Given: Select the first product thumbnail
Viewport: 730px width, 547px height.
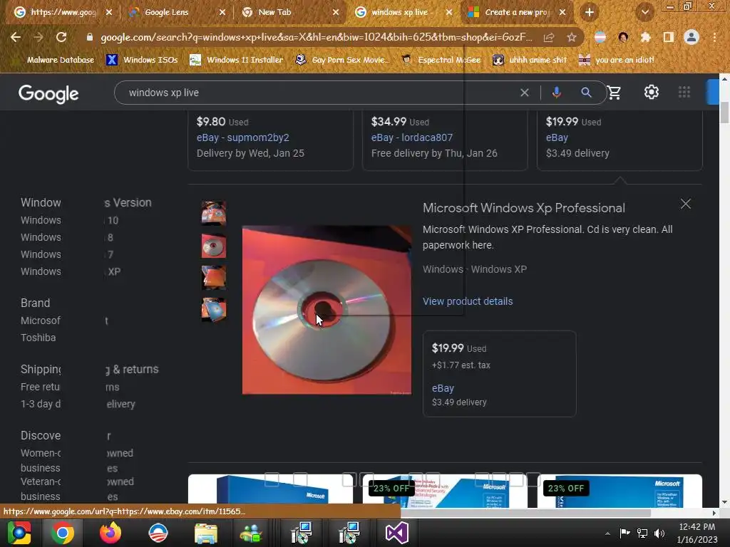Looking at the screenshot, I should pyautogui.click(x=214, y=213).
